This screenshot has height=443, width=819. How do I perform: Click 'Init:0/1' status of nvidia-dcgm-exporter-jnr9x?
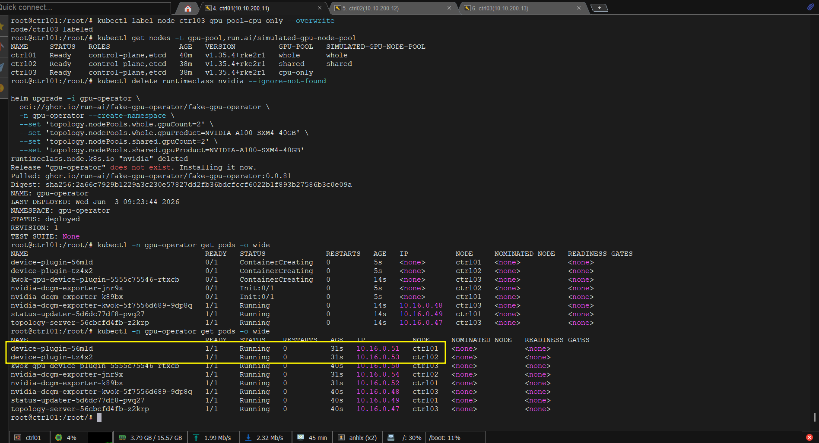(x=257, y=288)
